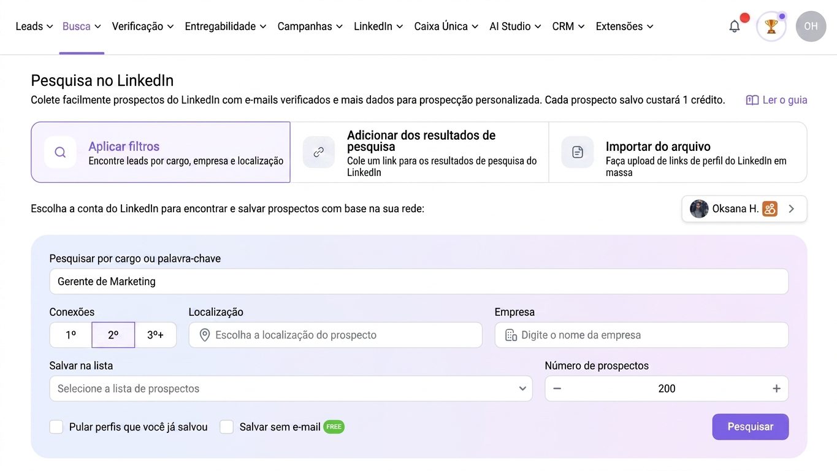
Task: Click the book icon beside Ler o guia
Action: pyautogui.click(x=752, y=100)
